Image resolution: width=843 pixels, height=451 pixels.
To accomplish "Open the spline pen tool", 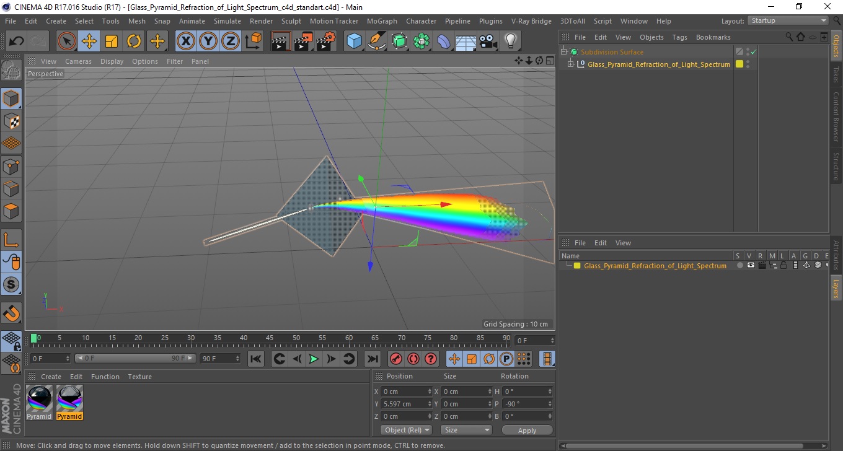I will coord(377,42).
